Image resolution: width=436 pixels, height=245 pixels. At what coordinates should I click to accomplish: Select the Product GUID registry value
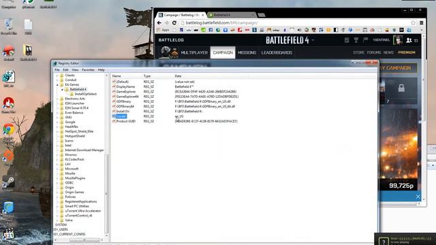(125, 121)
